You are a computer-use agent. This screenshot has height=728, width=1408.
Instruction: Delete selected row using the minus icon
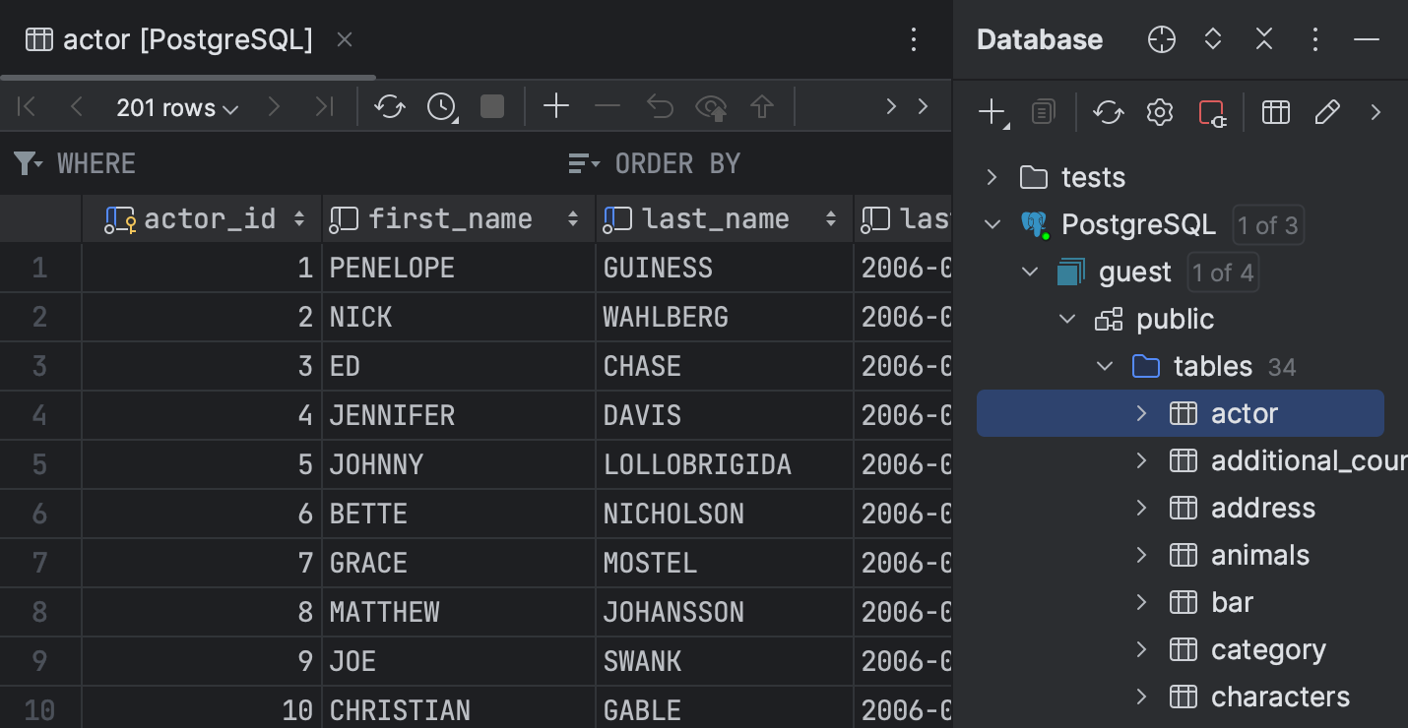pos(608,106)
